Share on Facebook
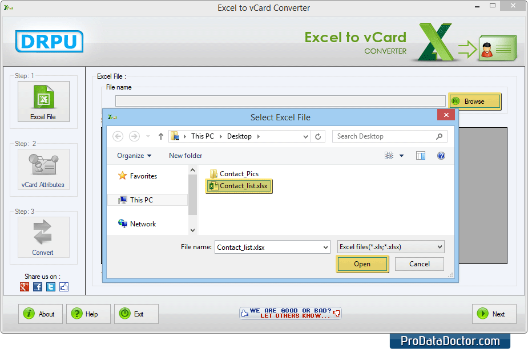 (38, 287)
